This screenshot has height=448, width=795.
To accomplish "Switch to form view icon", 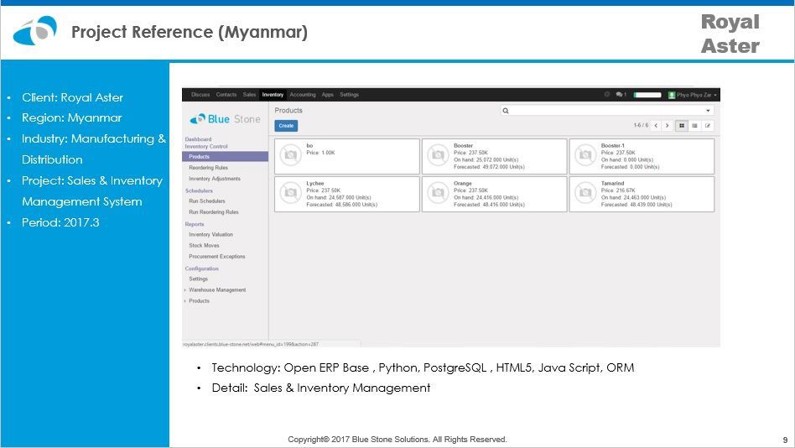I will [708, 126].
